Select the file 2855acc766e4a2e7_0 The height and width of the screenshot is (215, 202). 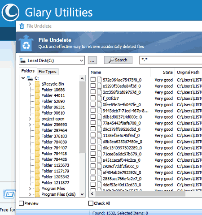(122, 179)
